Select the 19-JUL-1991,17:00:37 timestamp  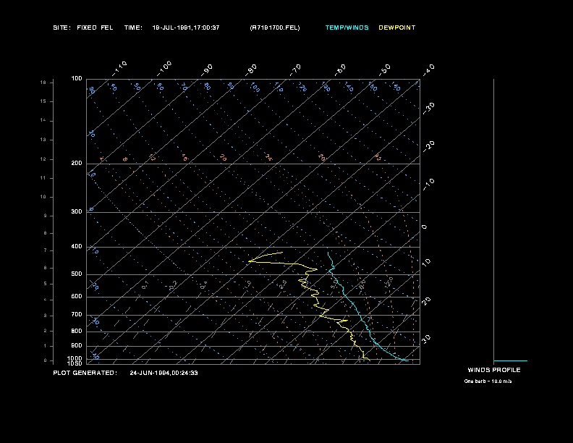186,28
